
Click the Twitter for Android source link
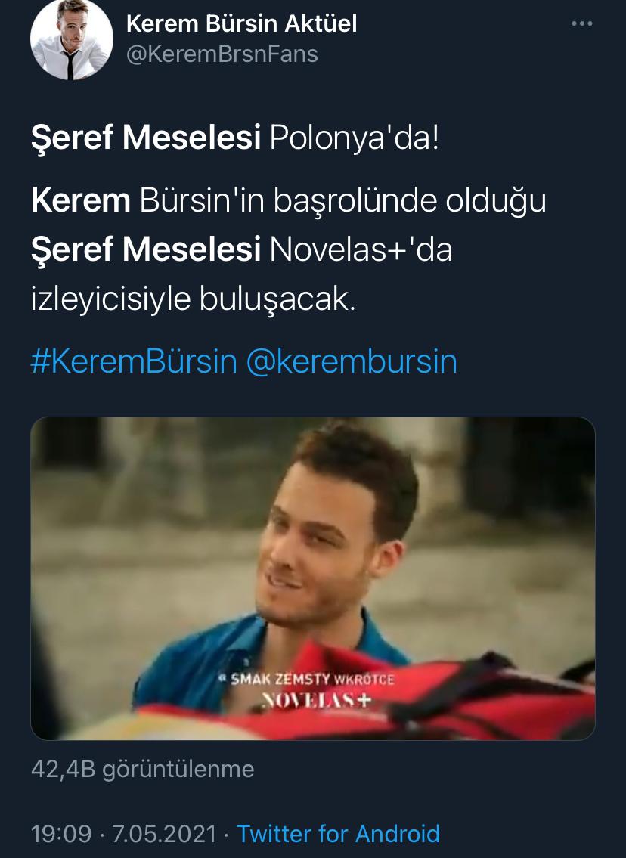click(338, 834)
